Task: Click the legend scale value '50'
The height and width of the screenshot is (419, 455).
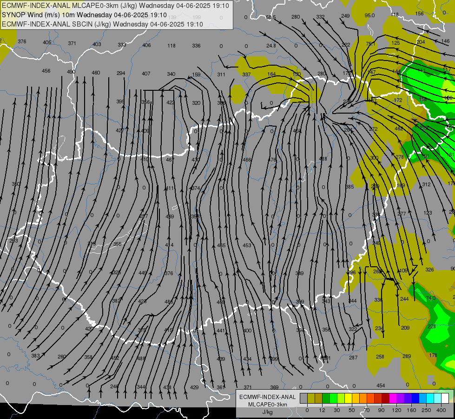Action: click(352, 410)
